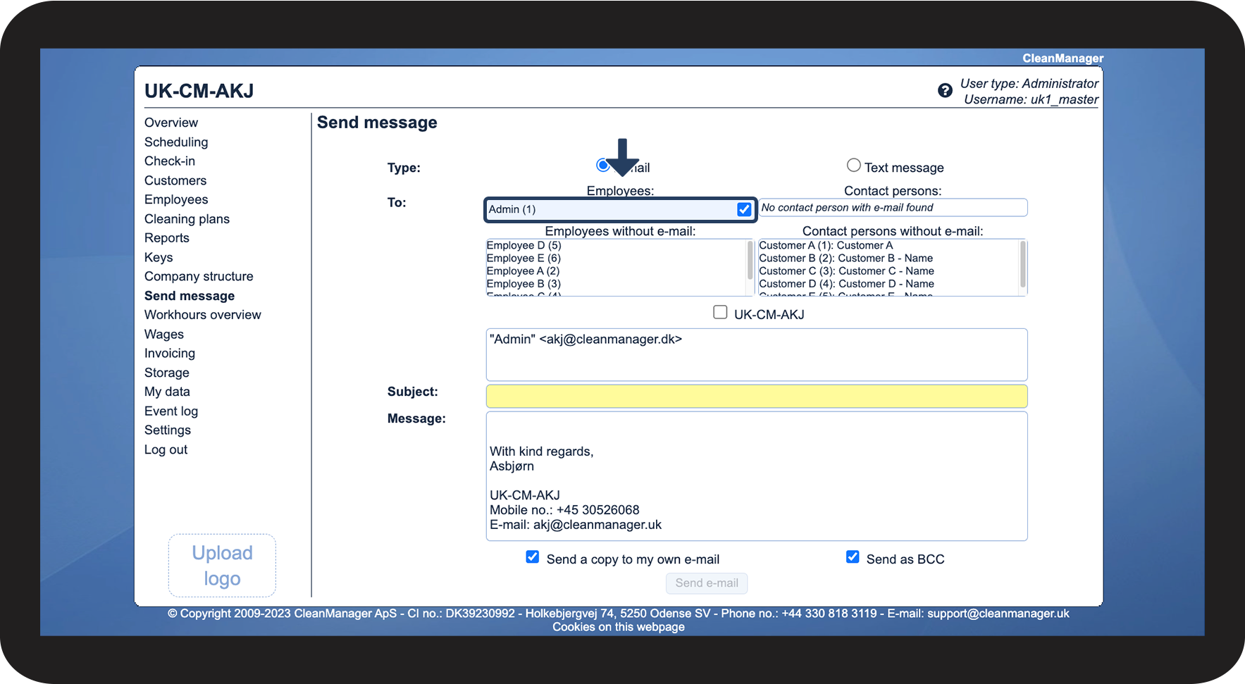The height and width of the screenshot is (684, 1245).
Task: Click the Upload logo box
Action: pos(222,566)
